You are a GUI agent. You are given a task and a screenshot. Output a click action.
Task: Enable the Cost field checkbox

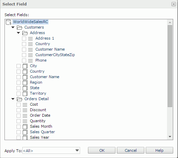19,105
